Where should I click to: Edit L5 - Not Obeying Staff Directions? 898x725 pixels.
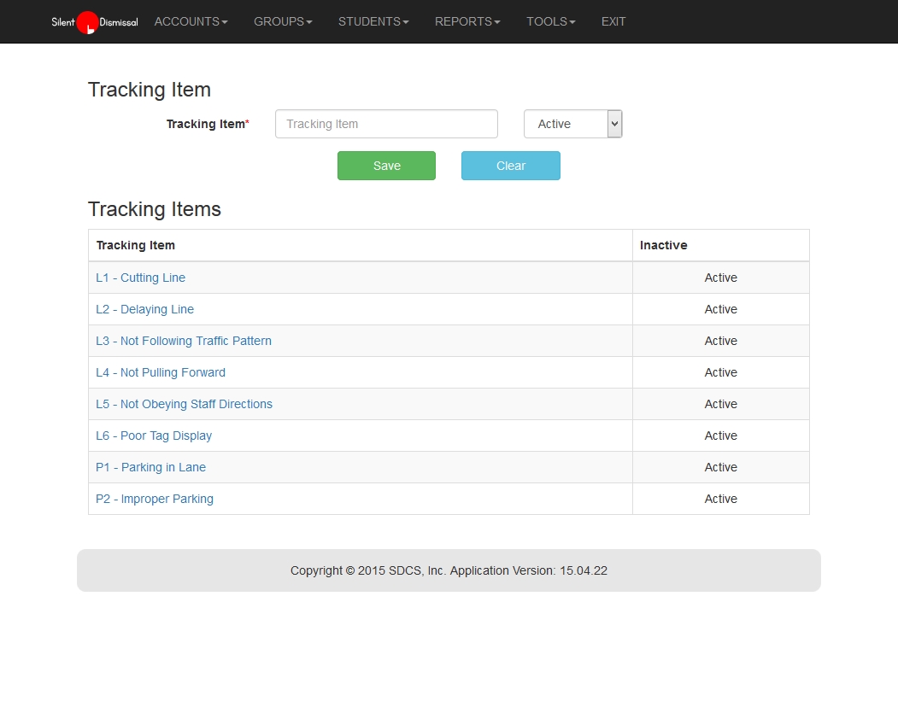pyautogui.click(x=184, y=404)
